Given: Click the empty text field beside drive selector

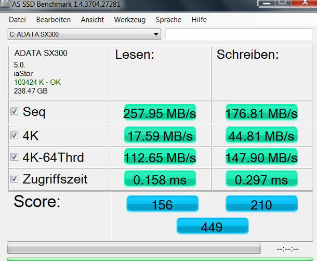Looking at the screenshot, I should tap(239, 35).
